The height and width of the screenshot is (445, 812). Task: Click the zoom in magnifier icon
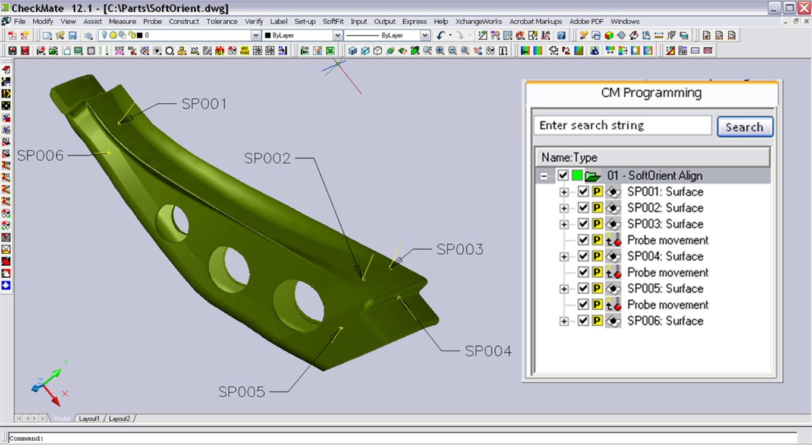pyautogui.click(x=440, y=51)
